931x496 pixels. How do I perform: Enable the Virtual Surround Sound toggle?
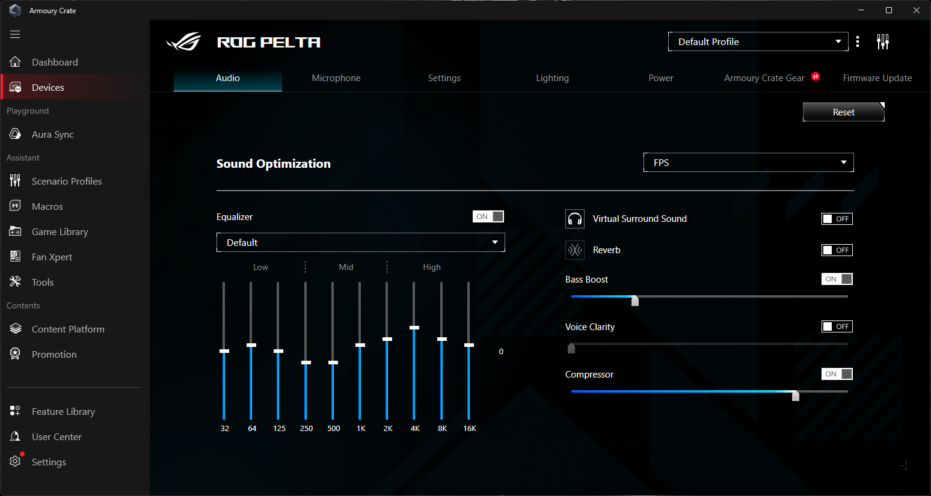pos(837,219)
